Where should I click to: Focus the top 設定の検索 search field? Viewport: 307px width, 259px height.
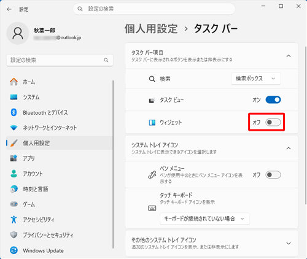(154, 9)
